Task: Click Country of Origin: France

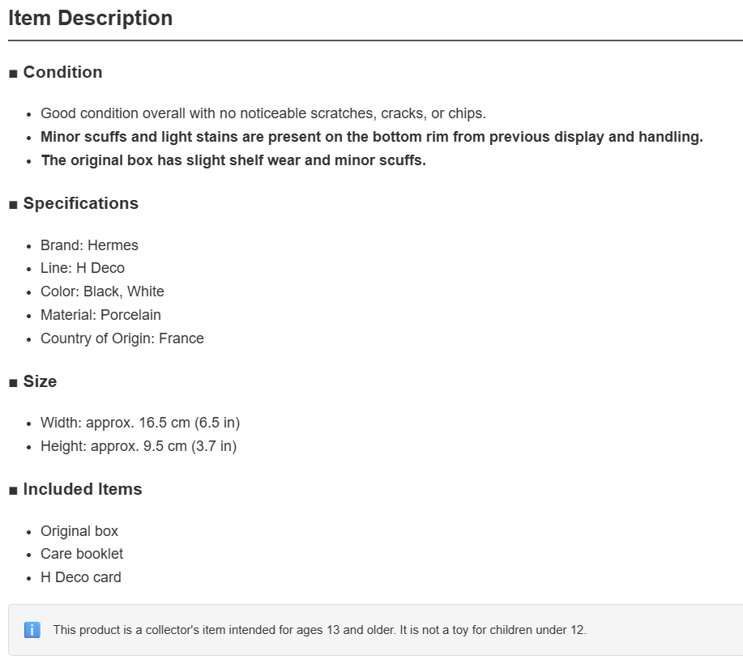Action: tap(122, 338)
